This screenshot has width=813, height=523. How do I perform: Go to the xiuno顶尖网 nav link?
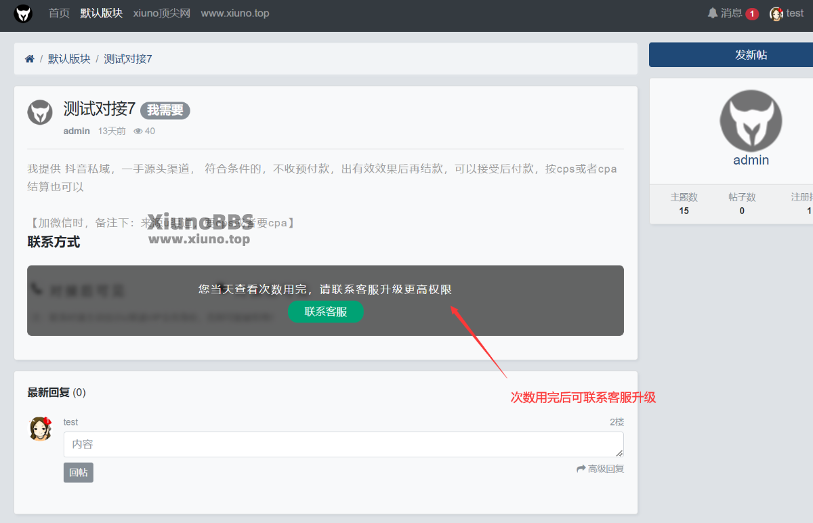tap(162, 13)
